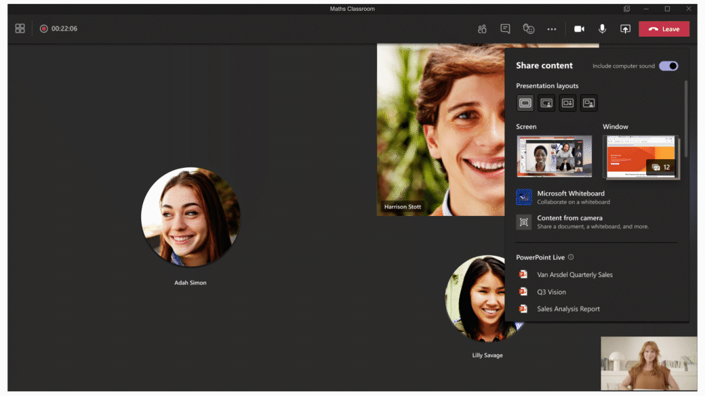This screenshot has width=705, height=396.
Task: Turn off the camera
Action: point(580,29)
